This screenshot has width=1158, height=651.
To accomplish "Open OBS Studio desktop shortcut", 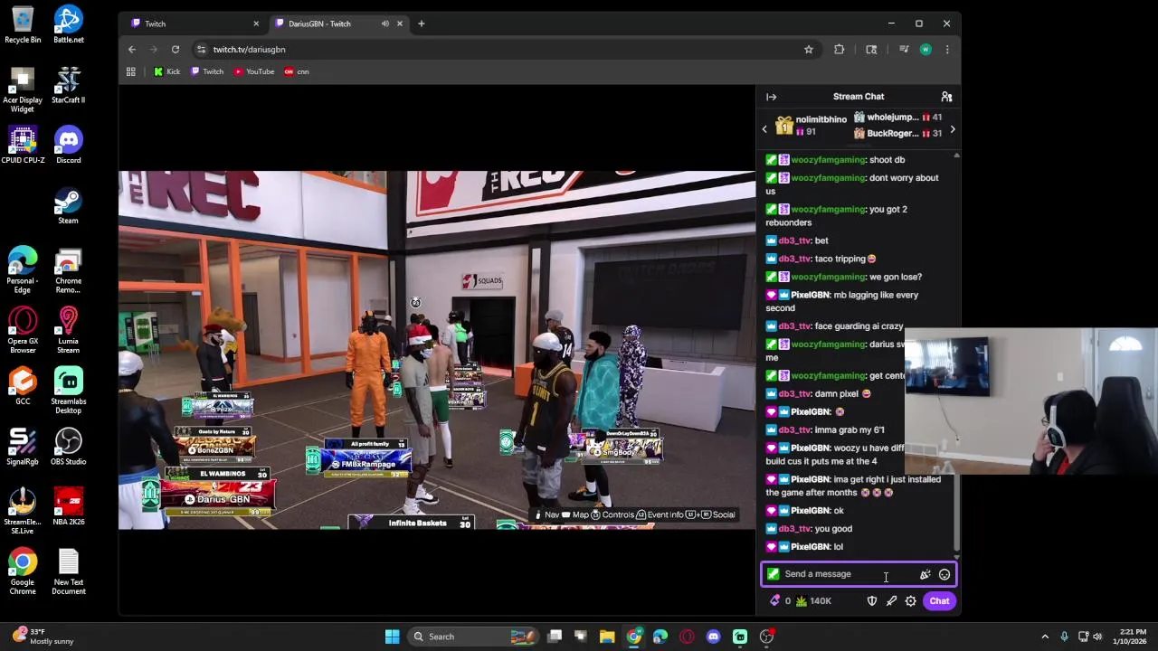I will pos(69,448).
